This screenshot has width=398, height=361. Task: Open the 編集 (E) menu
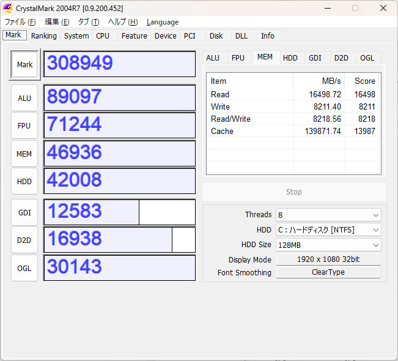(x=57, y=22)
